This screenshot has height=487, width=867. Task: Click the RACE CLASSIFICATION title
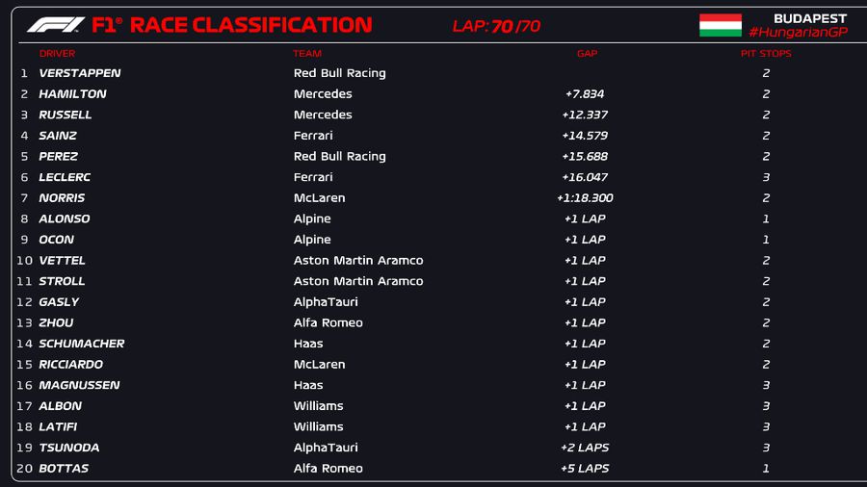pyautogui.click(x=250, y=25)
